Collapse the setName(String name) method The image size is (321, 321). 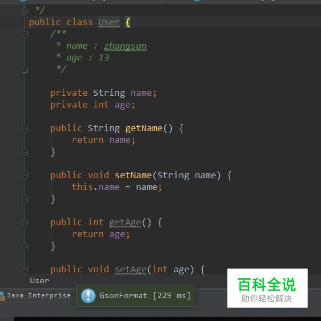click(25, 175)
